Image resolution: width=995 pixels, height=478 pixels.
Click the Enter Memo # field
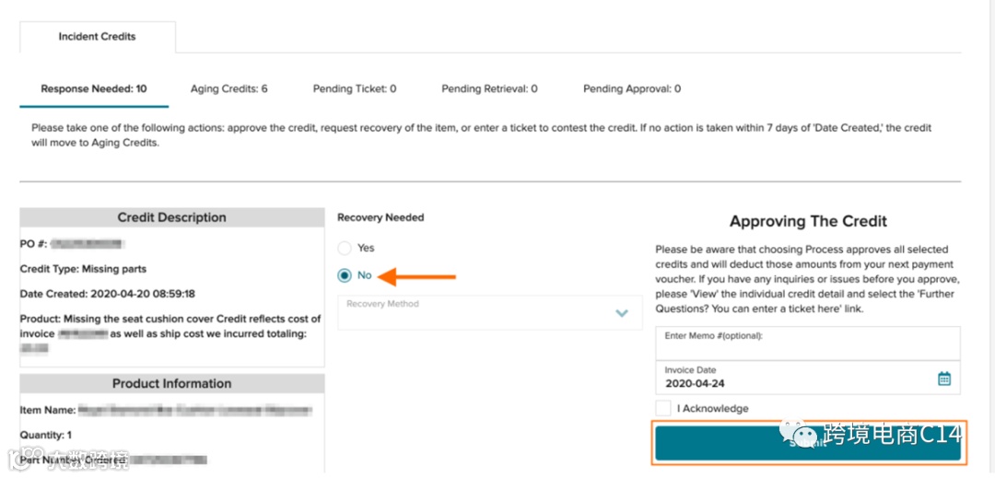pos(807,344)
